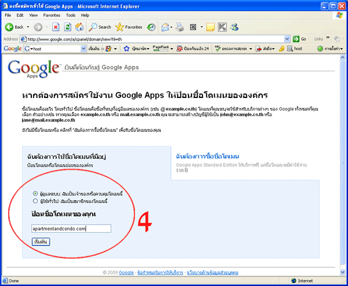
Task: Click the ABC spell check icon
Action: click(x=218, y=48)
